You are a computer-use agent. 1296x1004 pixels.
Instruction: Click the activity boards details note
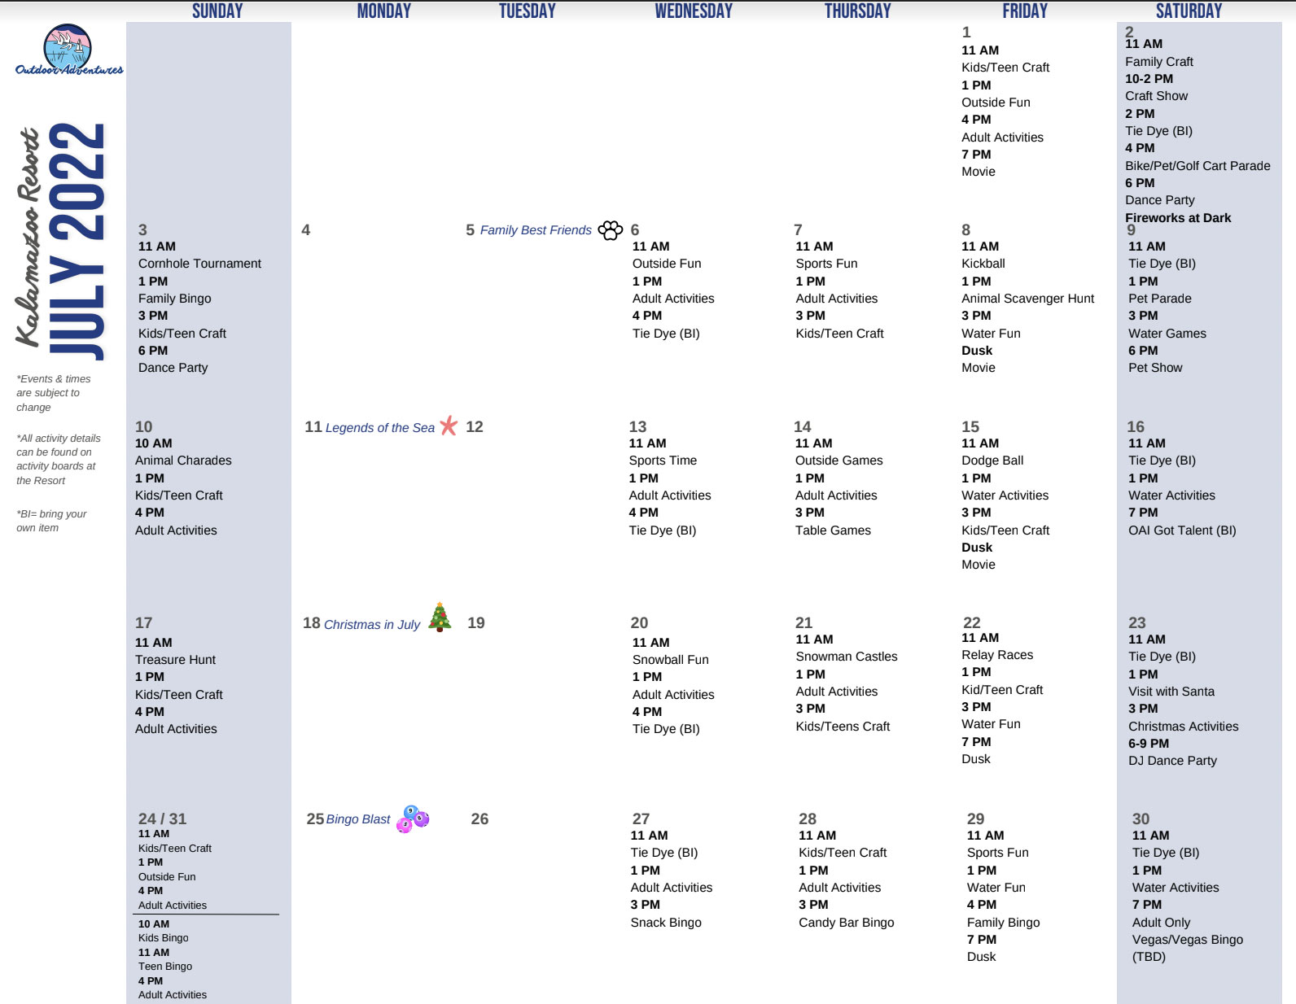click(x=58, y=460)
